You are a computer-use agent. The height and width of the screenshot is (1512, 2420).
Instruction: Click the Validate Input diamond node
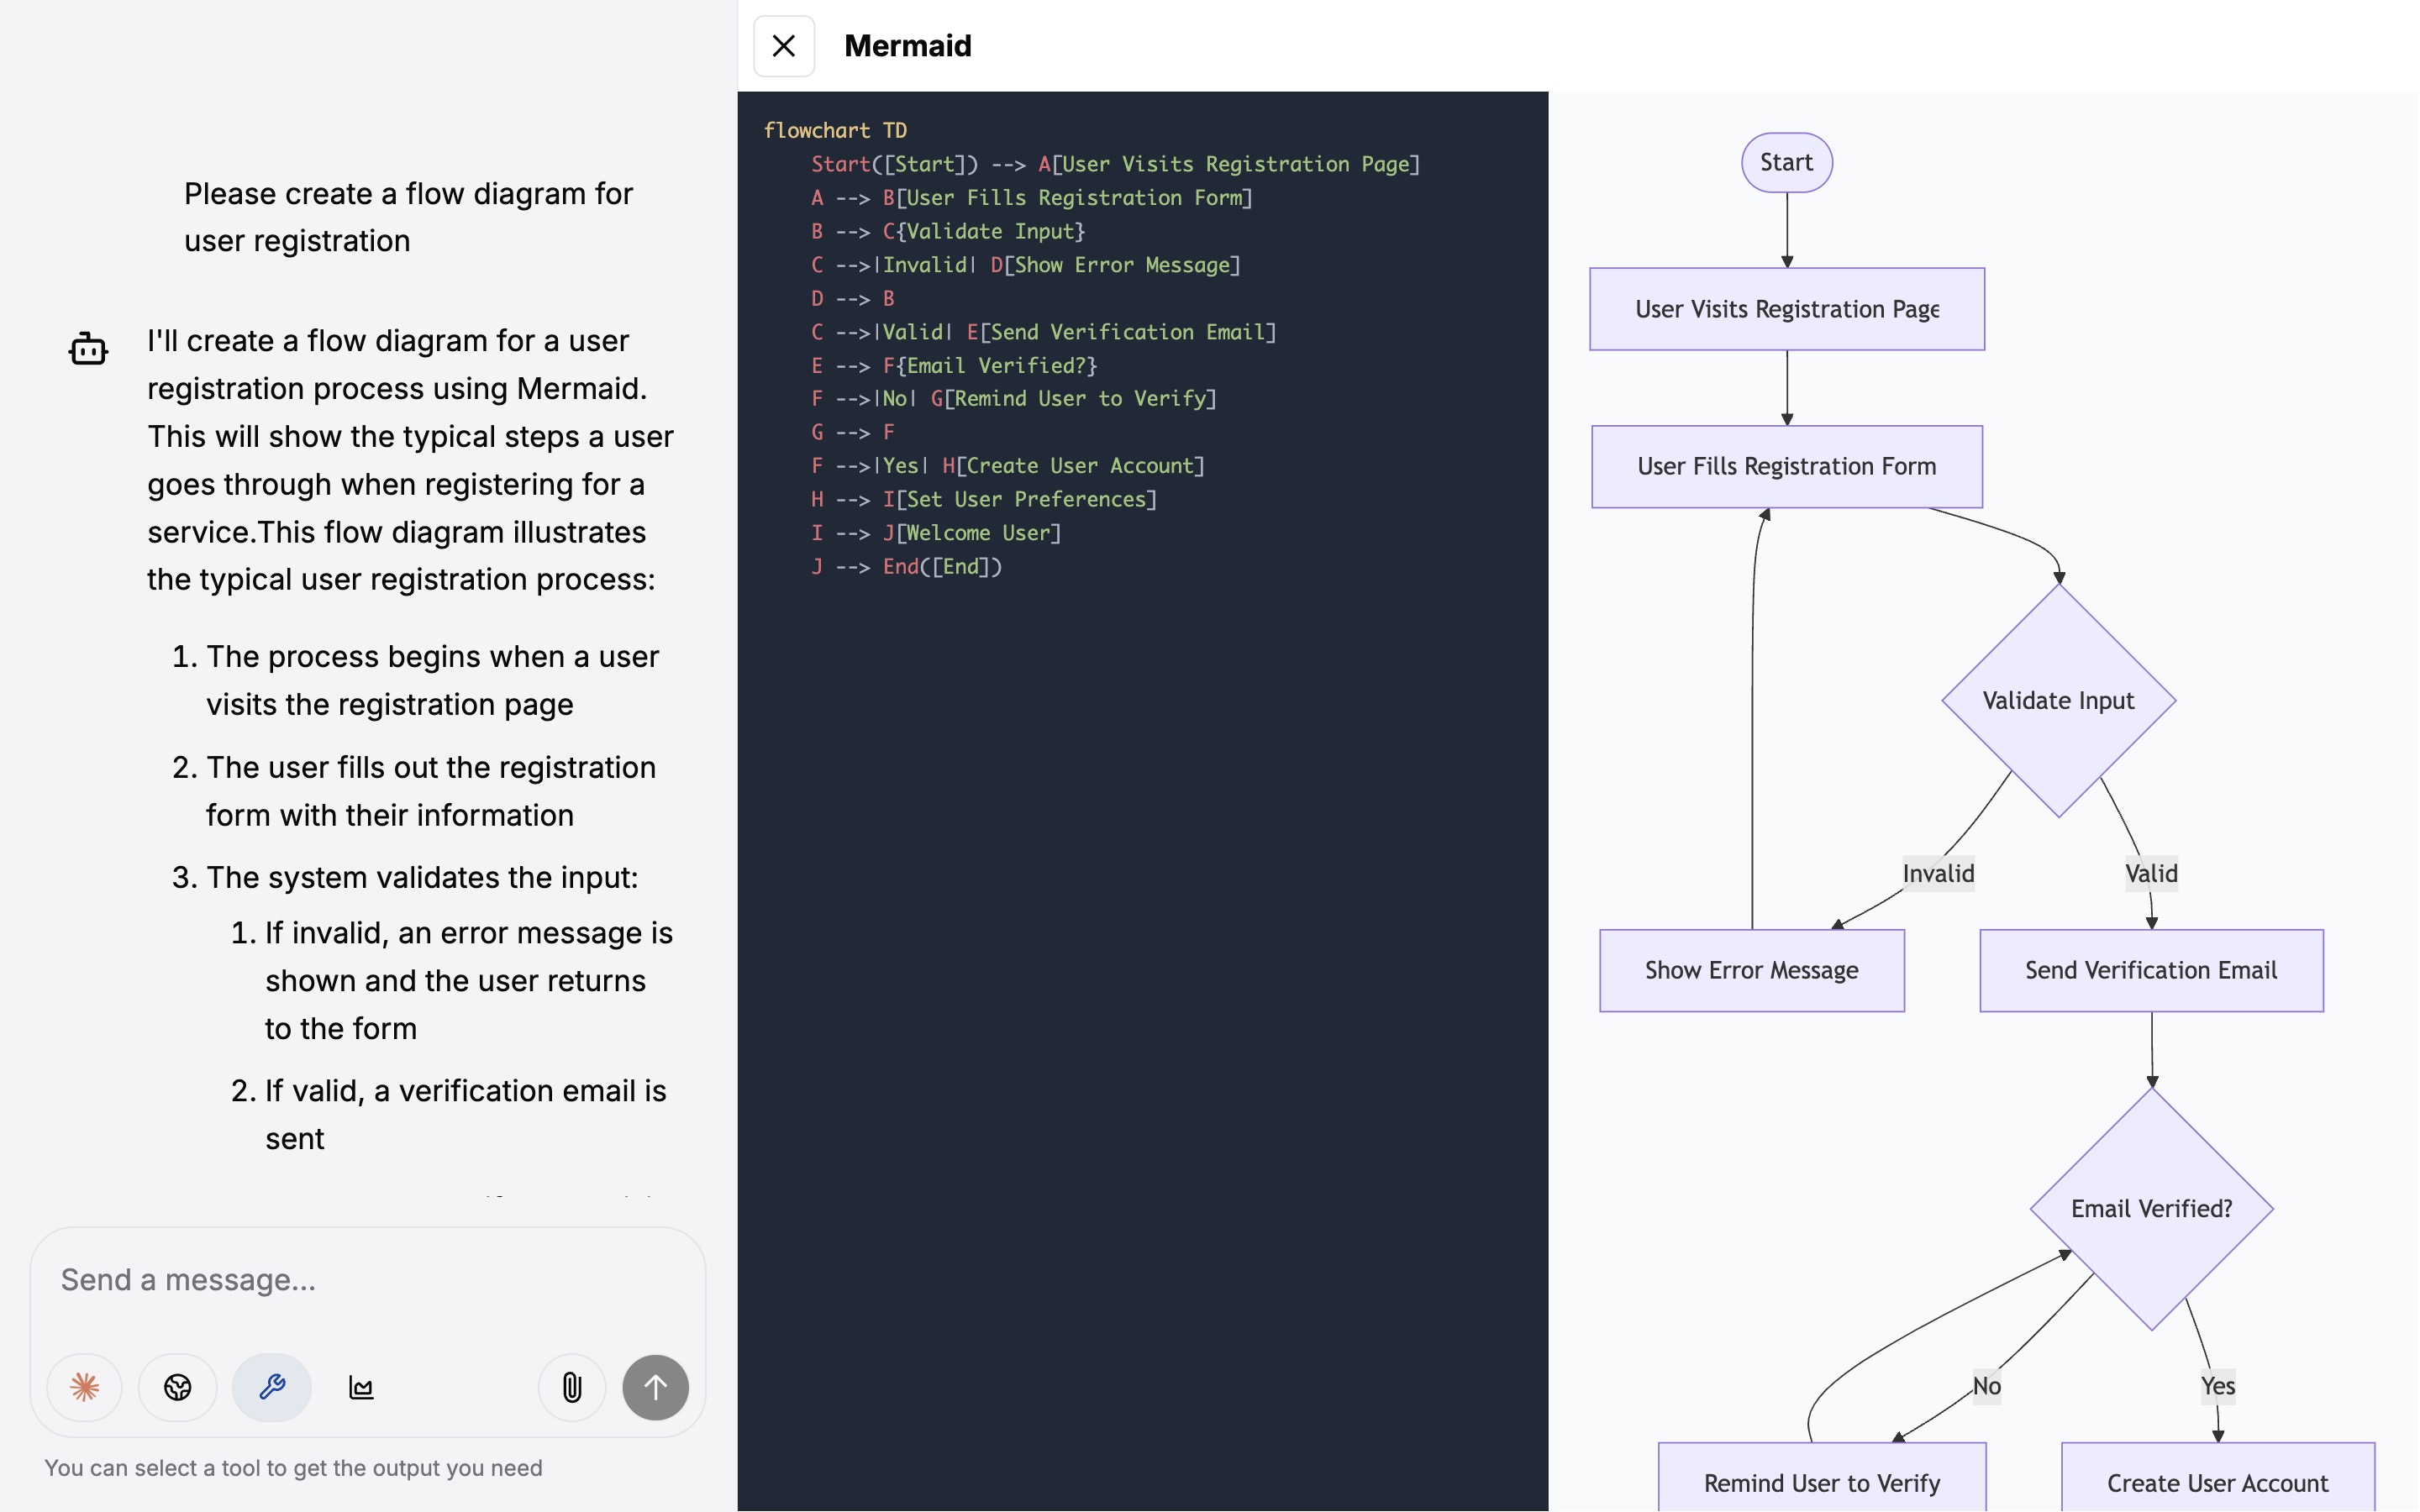click(x=2059, y=700)
